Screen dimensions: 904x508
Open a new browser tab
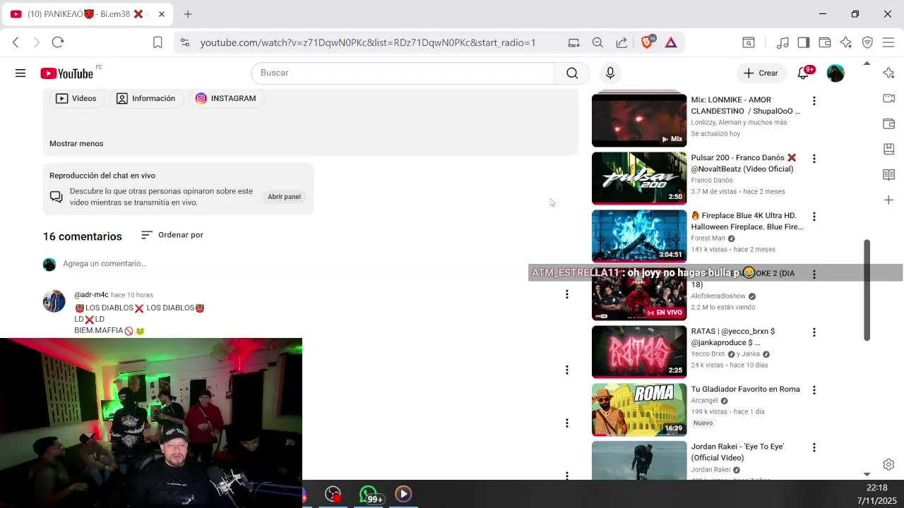(188, 14)
